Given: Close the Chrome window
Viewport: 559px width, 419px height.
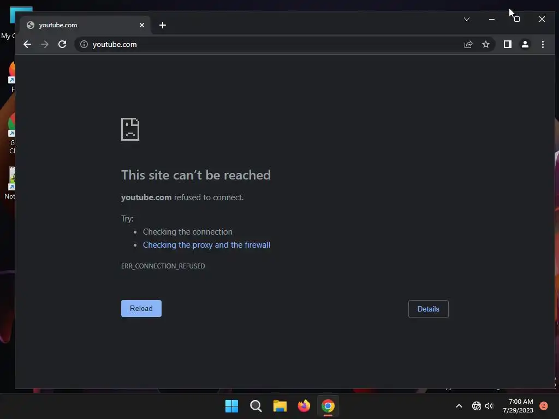Looking at the screenshot, I should 542,19.
